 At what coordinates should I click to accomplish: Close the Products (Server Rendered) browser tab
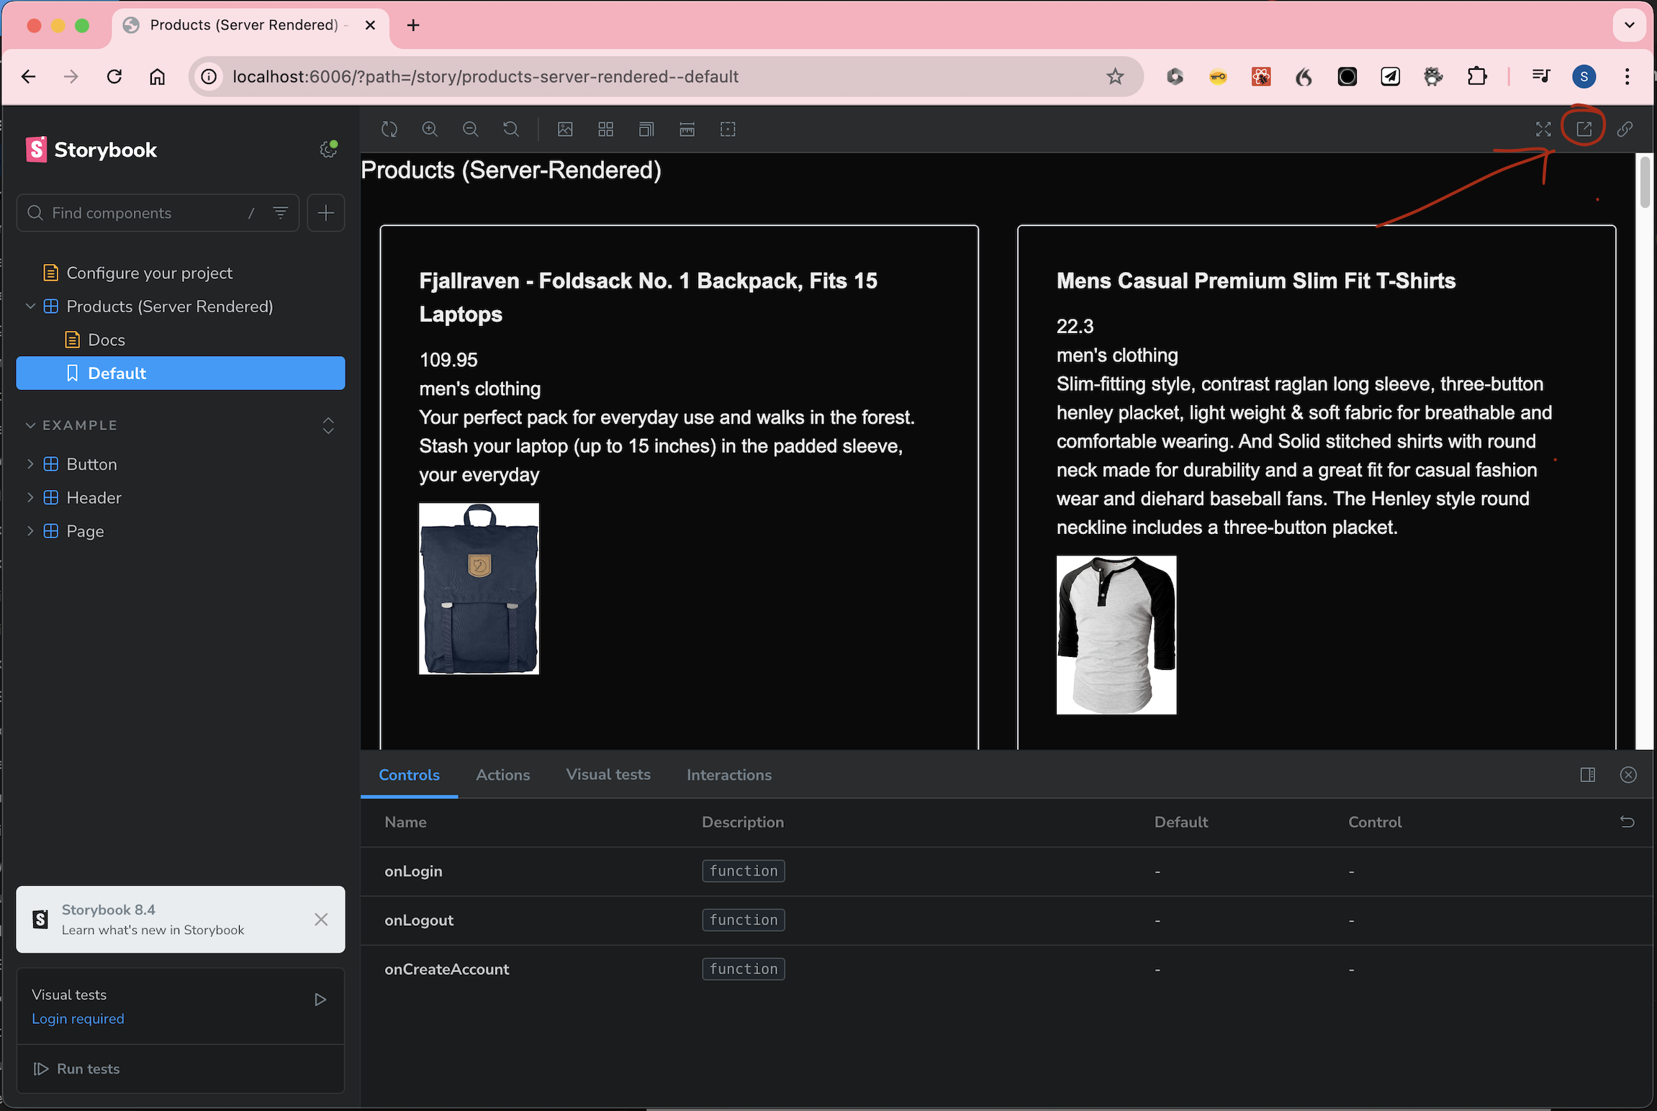coord(371,25)
